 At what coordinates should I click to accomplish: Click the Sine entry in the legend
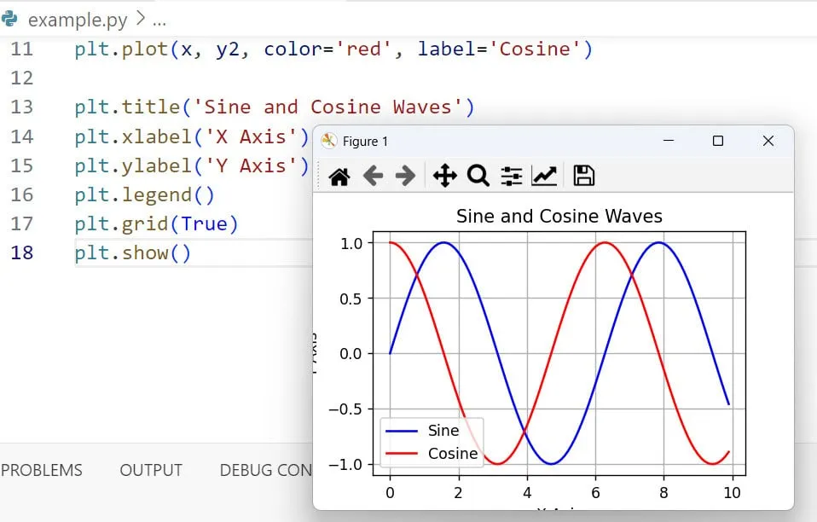pos(443,431)
